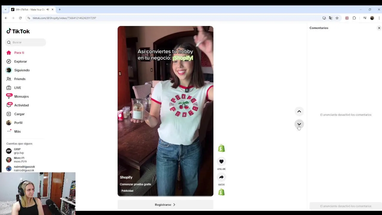This screenshot has height=215, width=382.
Task: Mute the tab via speaker icon
Action: coord(48,10)
